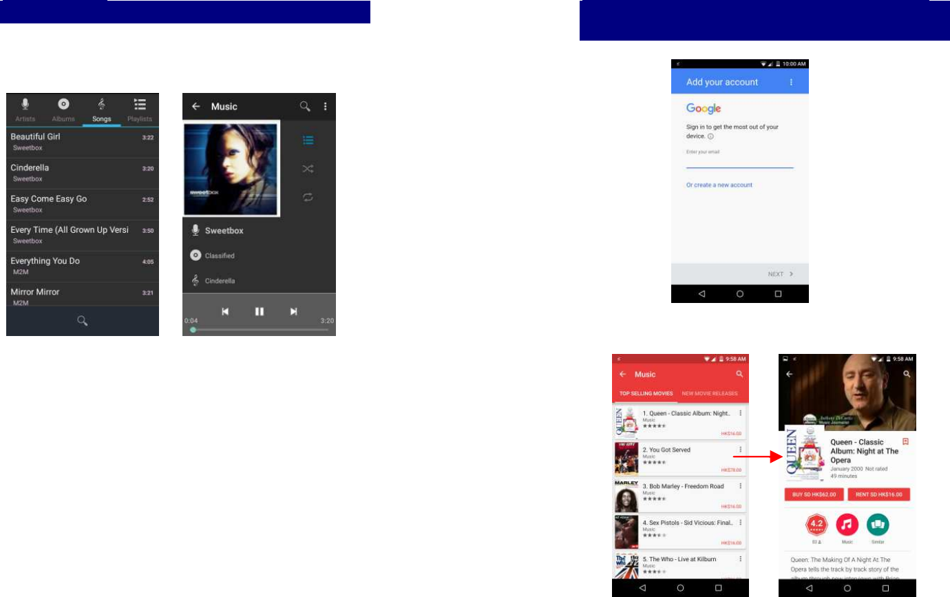Viewport: 950px width, 597px height.
Task: Tap Android back on the Add your account screen
Action: (x=702, y=293)
